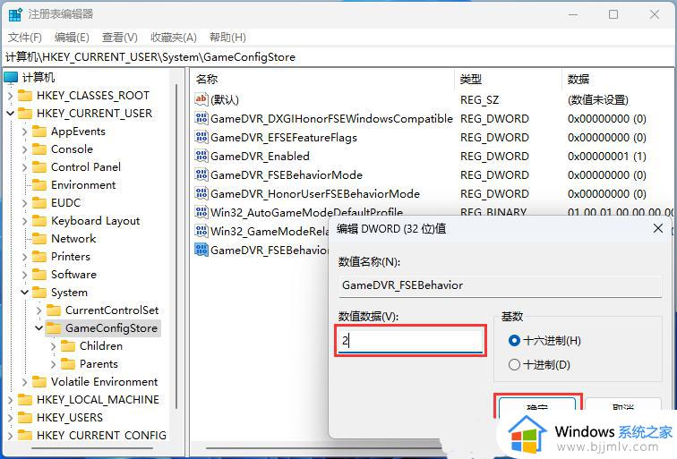
Task: Click the Environment folder icon
Action: 39,184
